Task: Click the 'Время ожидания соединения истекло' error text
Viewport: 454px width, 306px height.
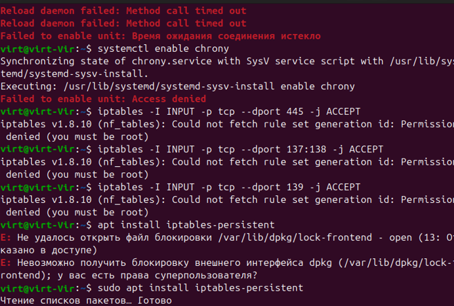Action: tap(226, 36)
